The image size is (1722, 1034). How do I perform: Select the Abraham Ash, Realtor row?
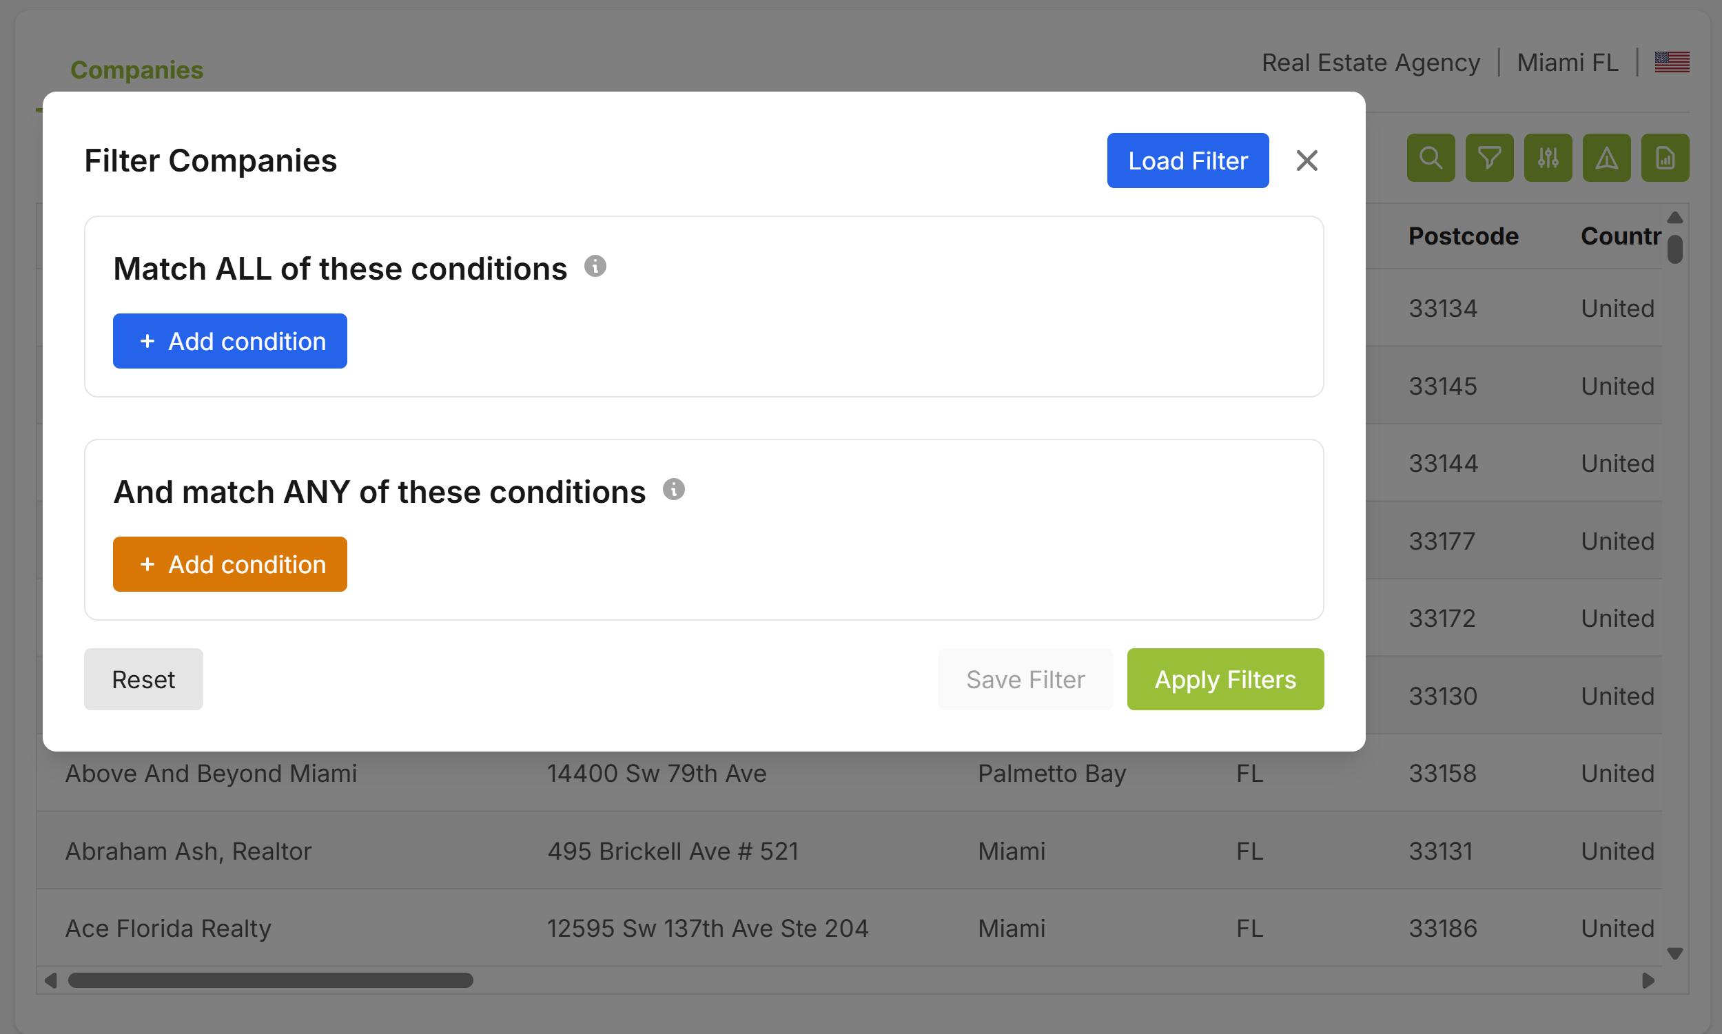coord(188,851)
